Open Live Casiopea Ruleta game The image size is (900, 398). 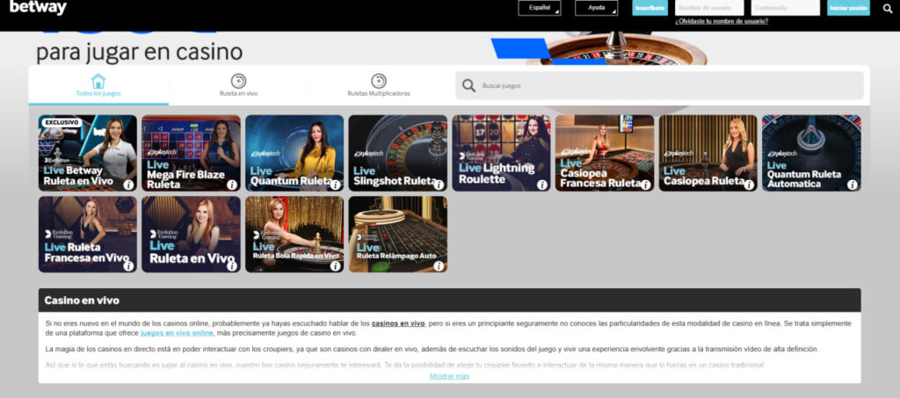[x=708, y=153]
